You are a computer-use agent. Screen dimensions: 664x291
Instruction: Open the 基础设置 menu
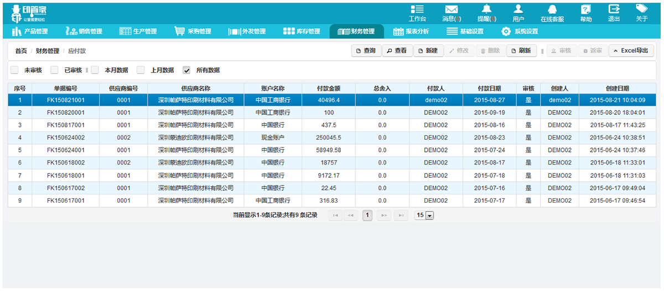(x=465, y=31)
